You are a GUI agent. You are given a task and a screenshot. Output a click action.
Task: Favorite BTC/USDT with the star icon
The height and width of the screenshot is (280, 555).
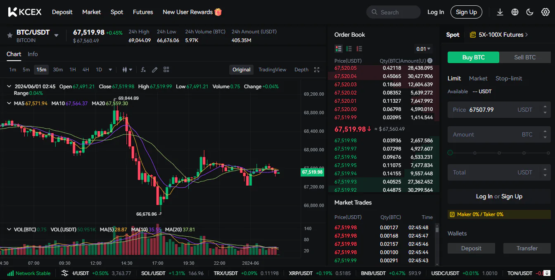click(9, 35)
